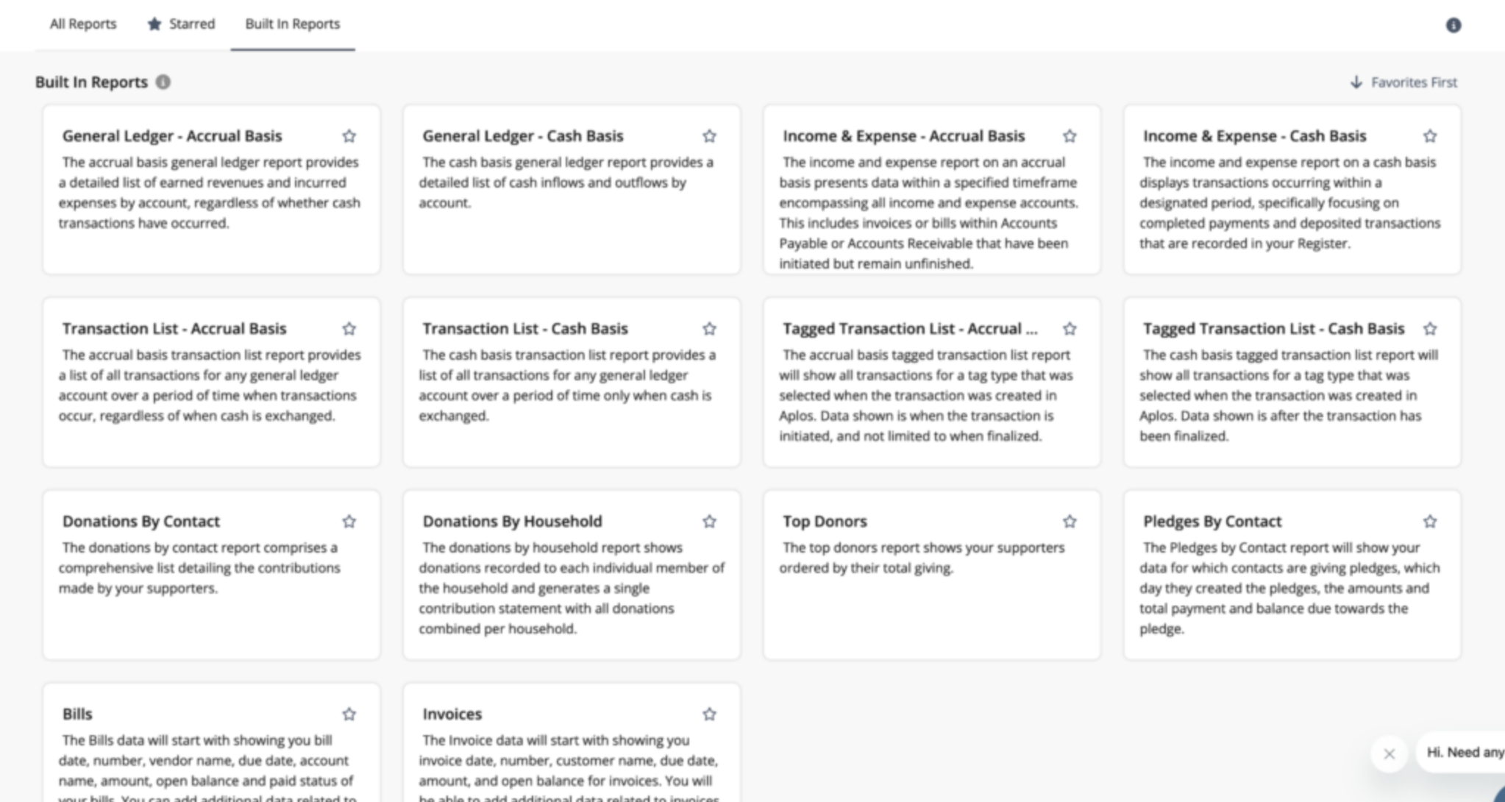Open the info icon in the top right corner
The width and height of the screenshot is (1505, 802).
coord(1454,25)
